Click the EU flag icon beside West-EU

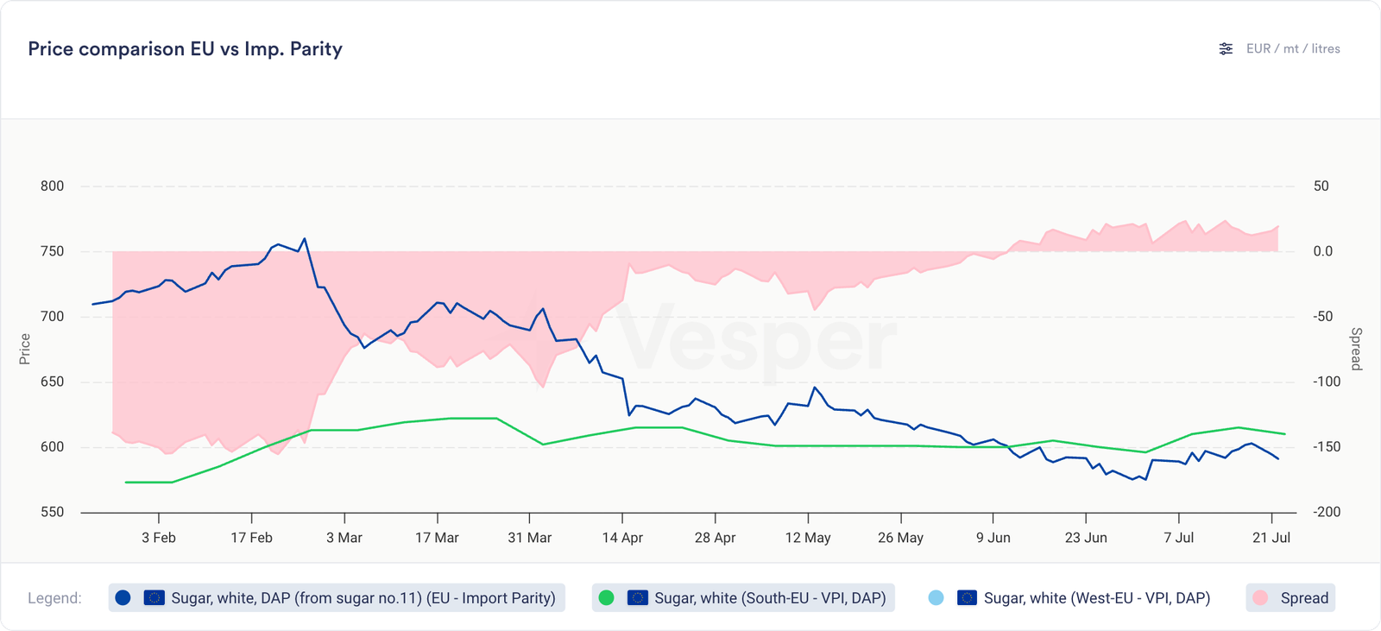(x=967, y=598)
